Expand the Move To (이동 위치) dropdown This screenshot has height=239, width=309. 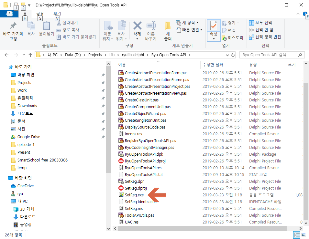(108, 39)
